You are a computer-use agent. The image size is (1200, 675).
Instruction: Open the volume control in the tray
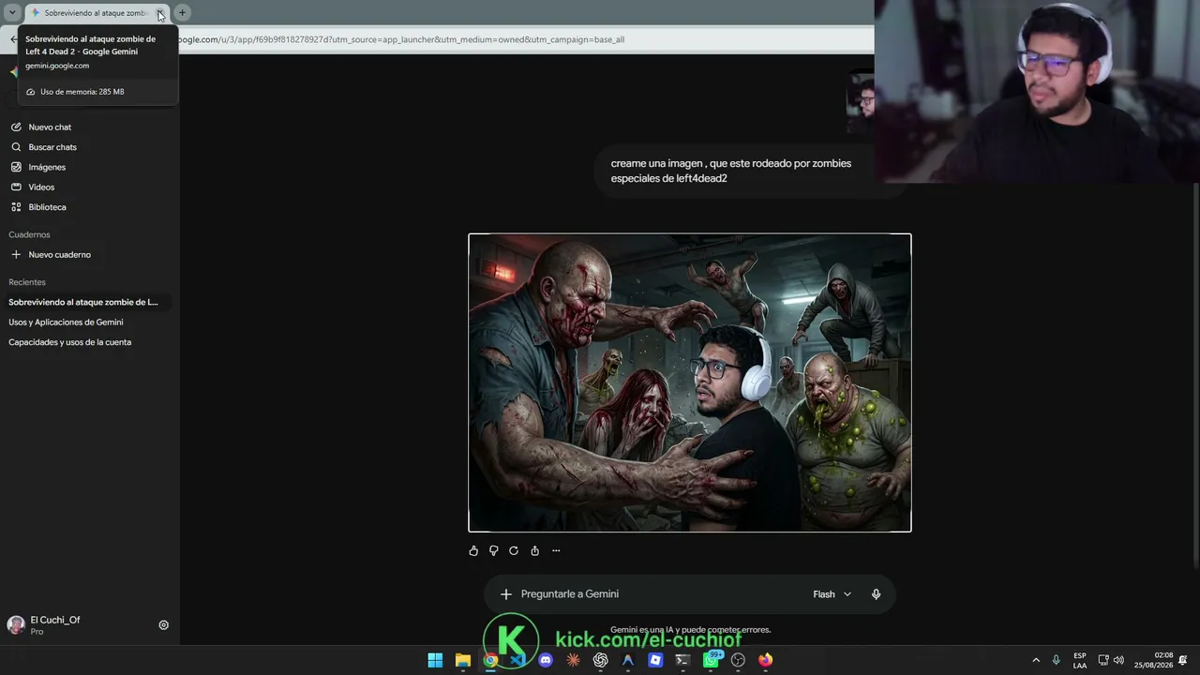[1118, 660]
